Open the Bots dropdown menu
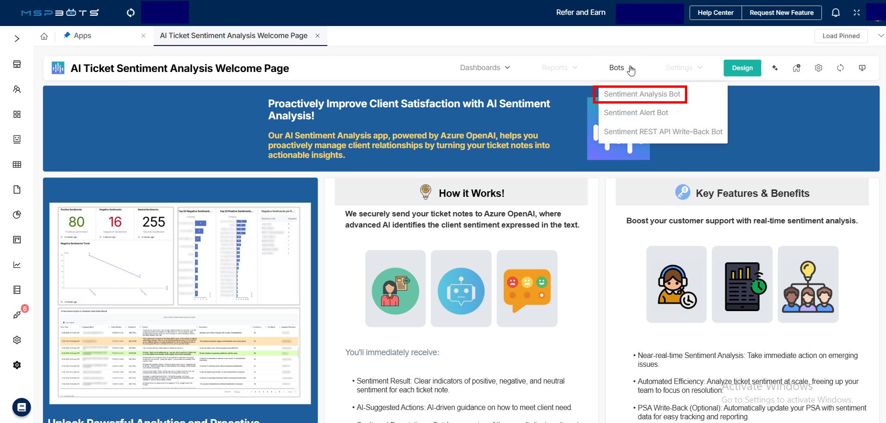The height and width of the screenshot is (423, 886). pos(617,68)
